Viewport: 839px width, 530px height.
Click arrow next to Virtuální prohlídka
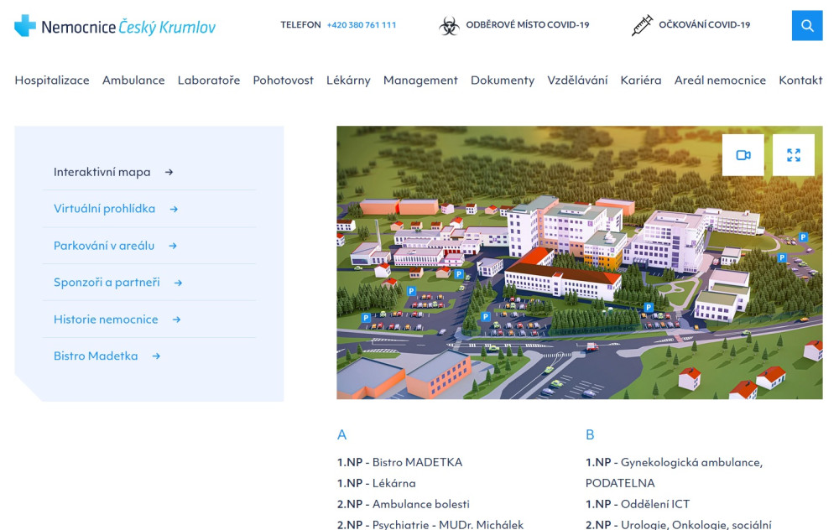[174, 209]
